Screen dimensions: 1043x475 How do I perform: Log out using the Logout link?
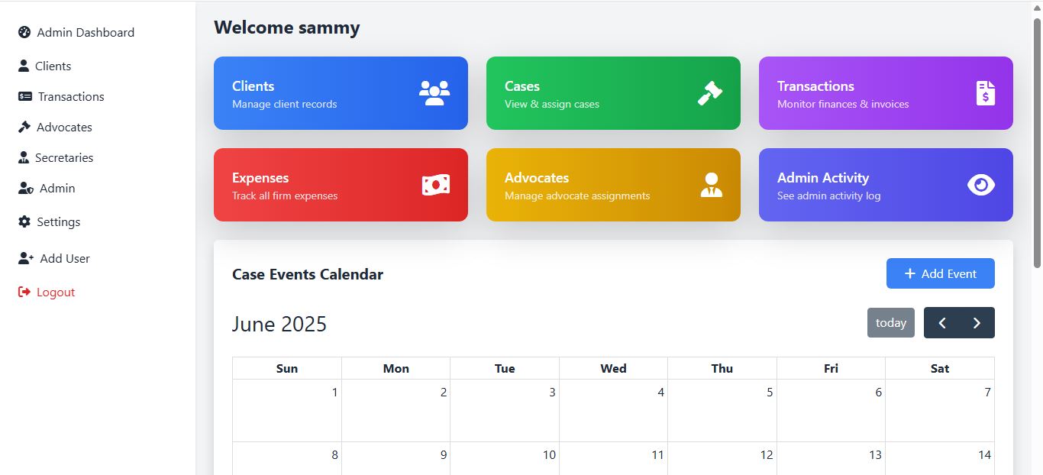click(x=55, y=292)
